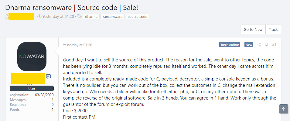The width and height of the screenshot is (290, 121).
Task: Click the NO AVATAR profile image
Action: [32, 57]
